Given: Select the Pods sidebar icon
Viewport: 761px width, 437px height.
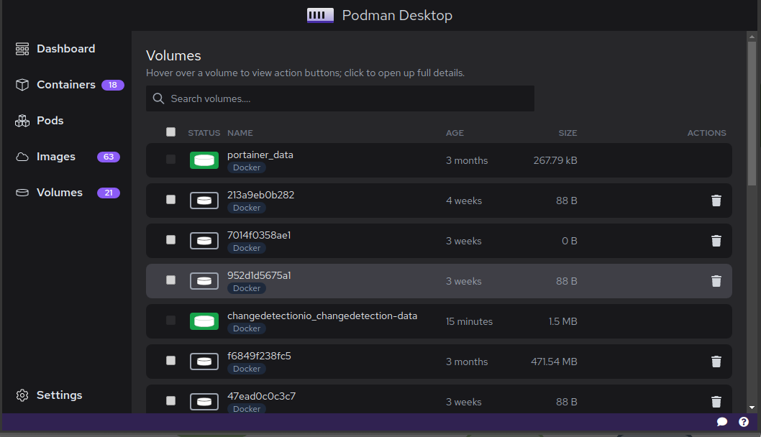Looking at the screenshot, I should click(x=22, y=120).
